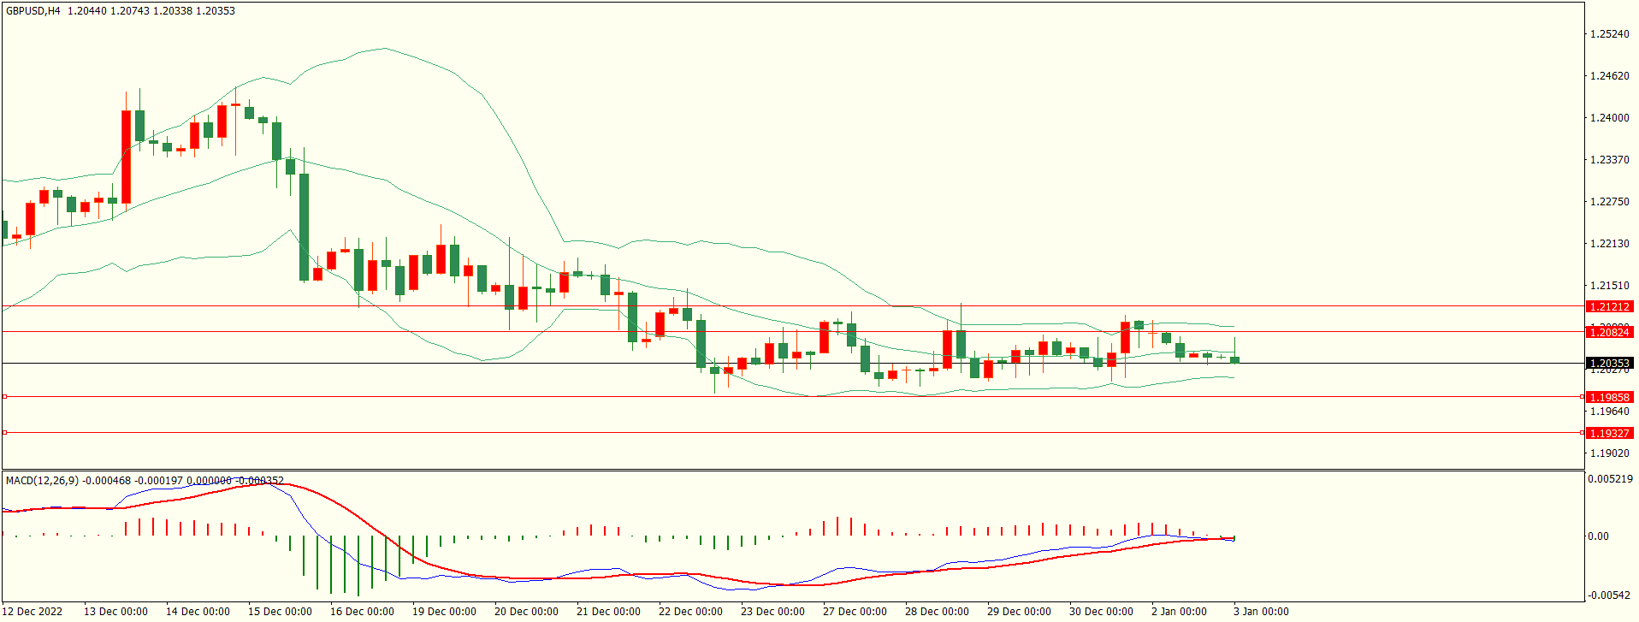Click the 0.00 MACD scale value
Viewport: 1639px width, 622px height.
click(1598, 536)
